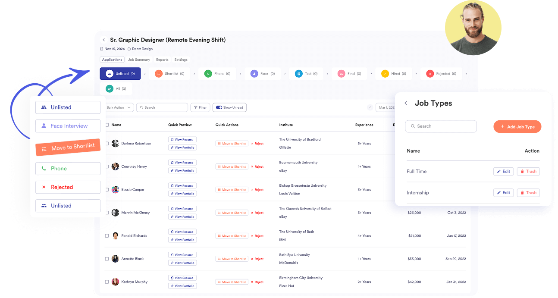
Task: Click the red Rejected stage icon
Action: pos(429,74)
